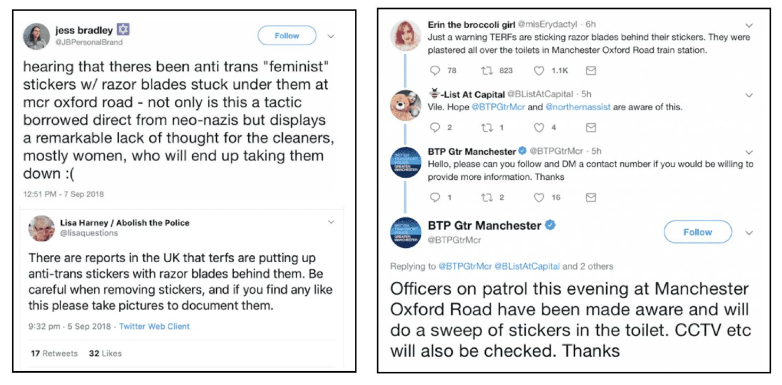Follow BTP Gtr Manchester account
Screen dimensions: 782x385
[x=697, y=232]
